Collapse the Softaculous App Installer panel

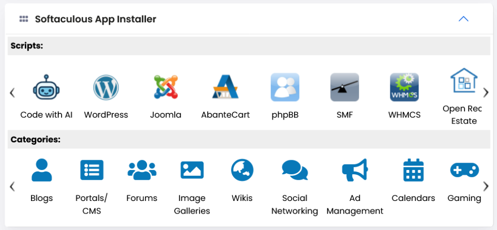pyautogui.click(x=464, y=19)
